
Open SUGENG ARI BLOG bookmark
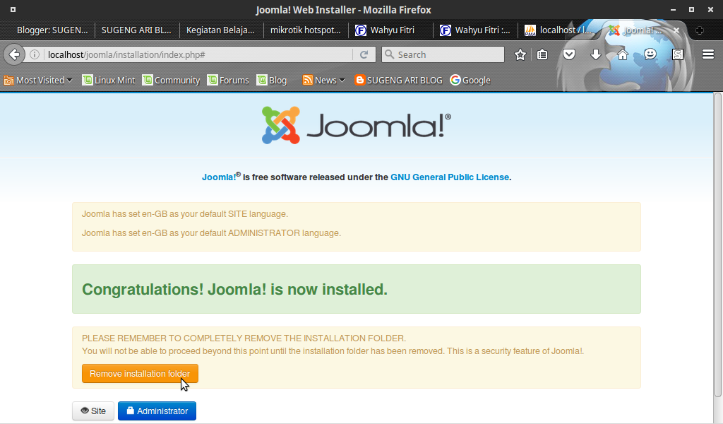398,81
